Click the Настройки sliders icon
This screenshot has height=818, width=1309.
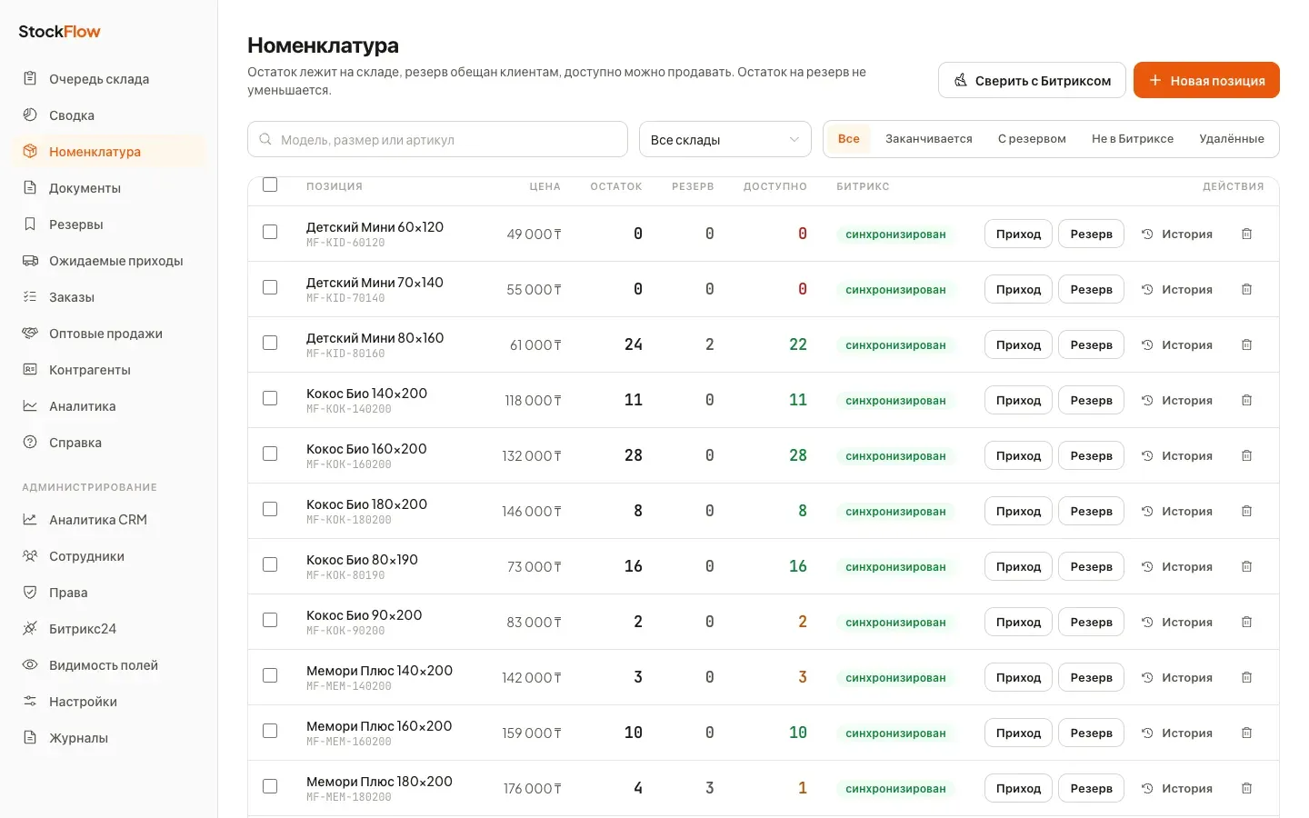pyautogui.click(x=30, y=701)
